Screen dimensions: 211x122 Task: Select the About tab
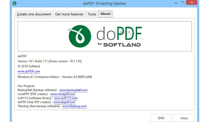tap(105, 14)
